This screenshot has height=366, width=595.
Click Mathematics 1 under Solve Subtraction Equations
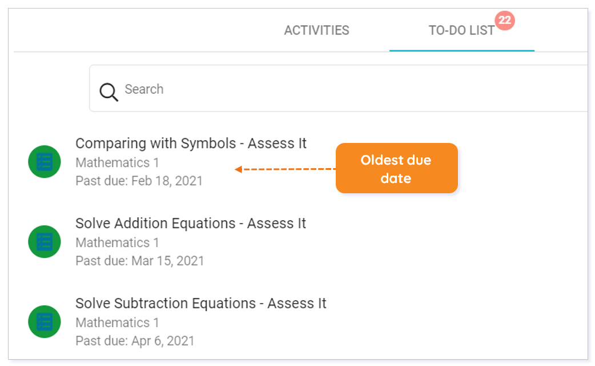click(x=117, y=323)
